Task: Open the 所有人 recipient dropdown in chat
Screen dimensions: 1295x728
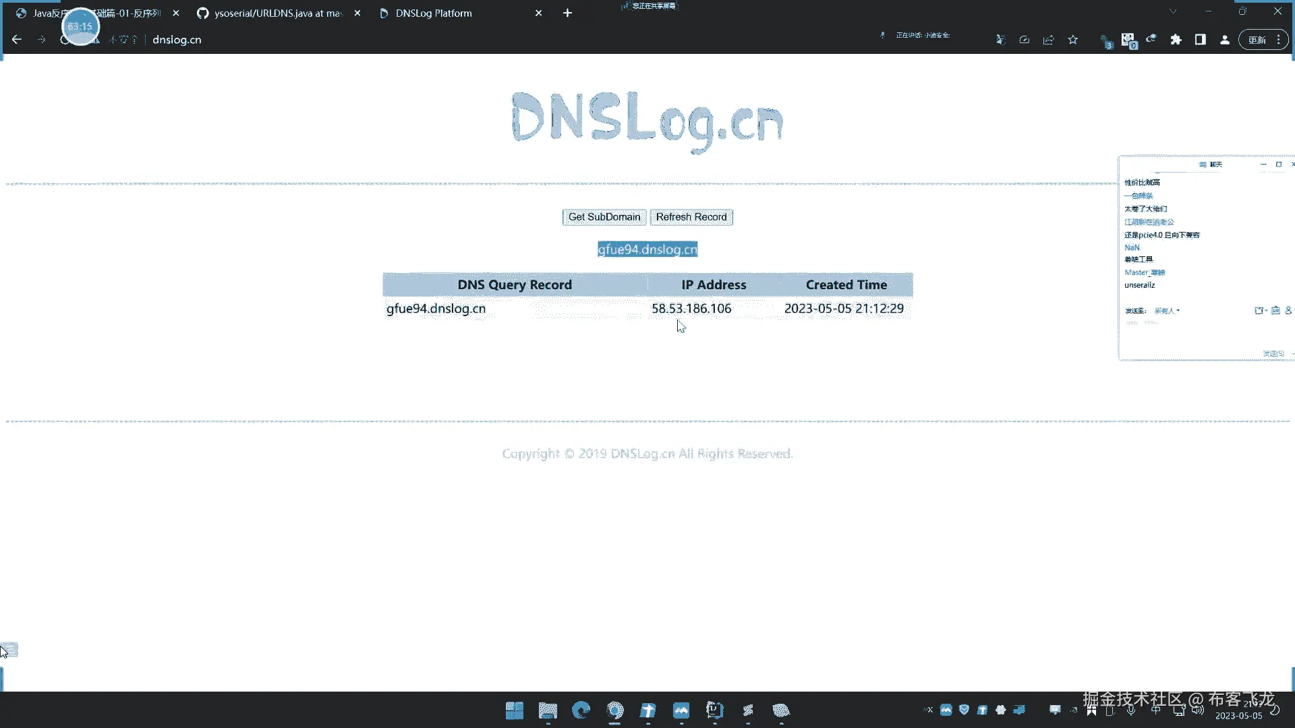Action: pyautogui.click(x=1167, y=311)
